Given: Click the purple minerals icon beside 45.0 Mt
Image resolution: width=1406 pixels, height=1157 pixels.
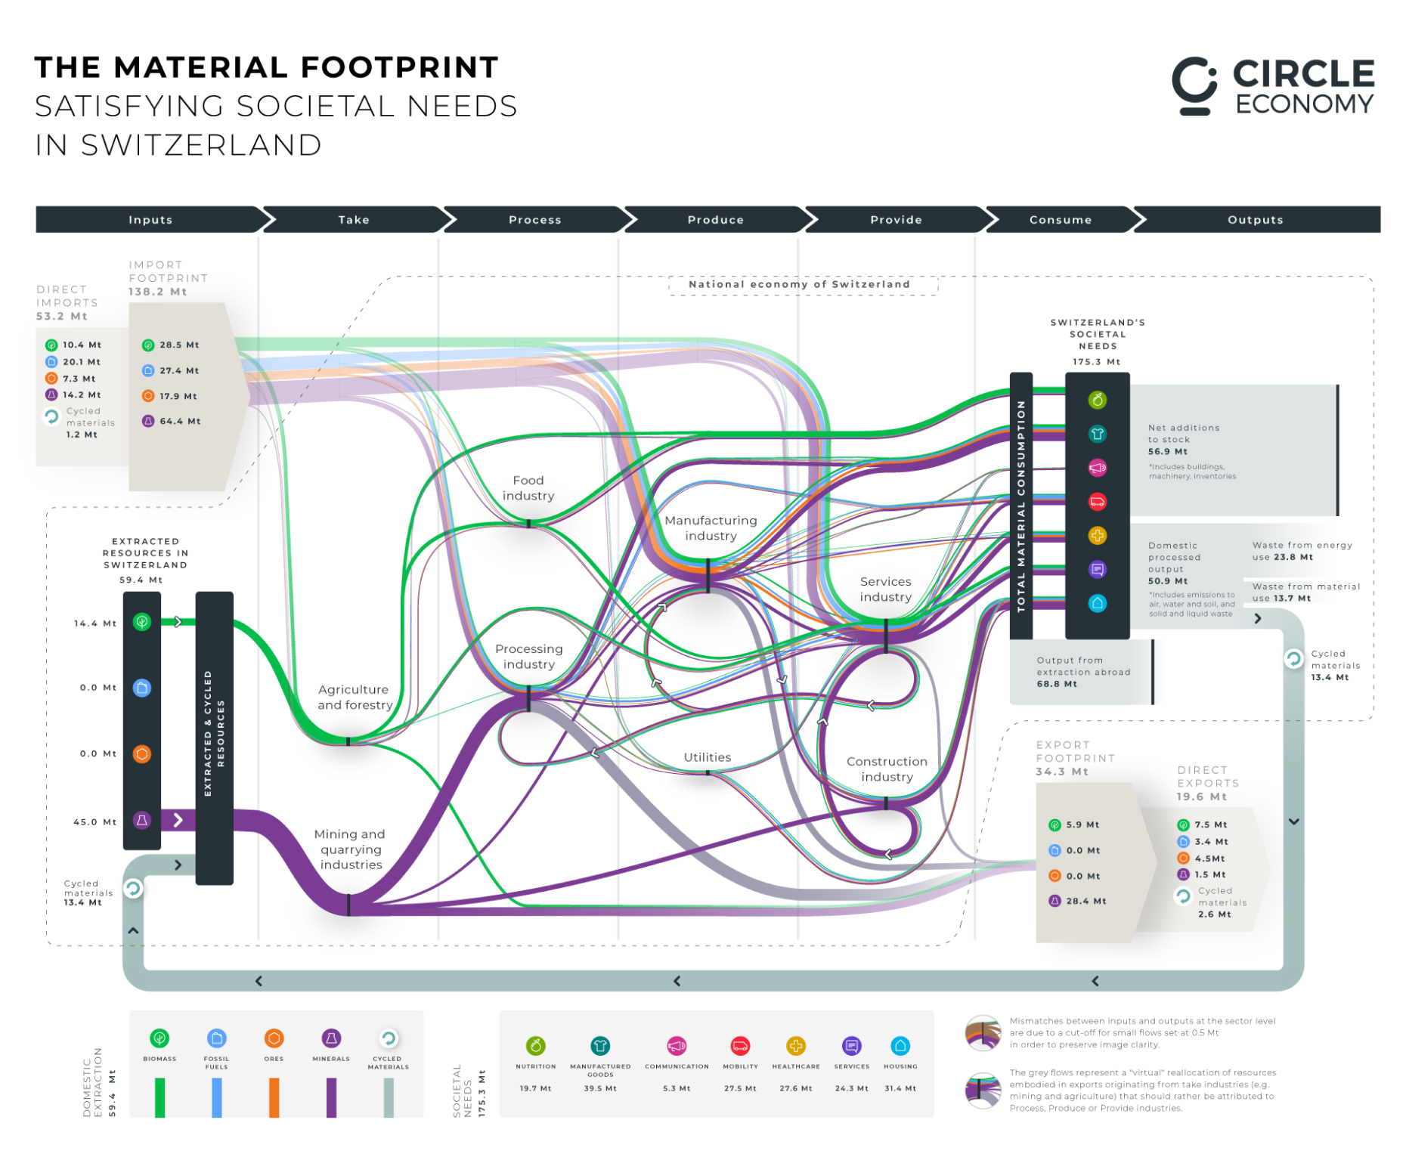Looking at the screenshot, I should coord(142,820).
